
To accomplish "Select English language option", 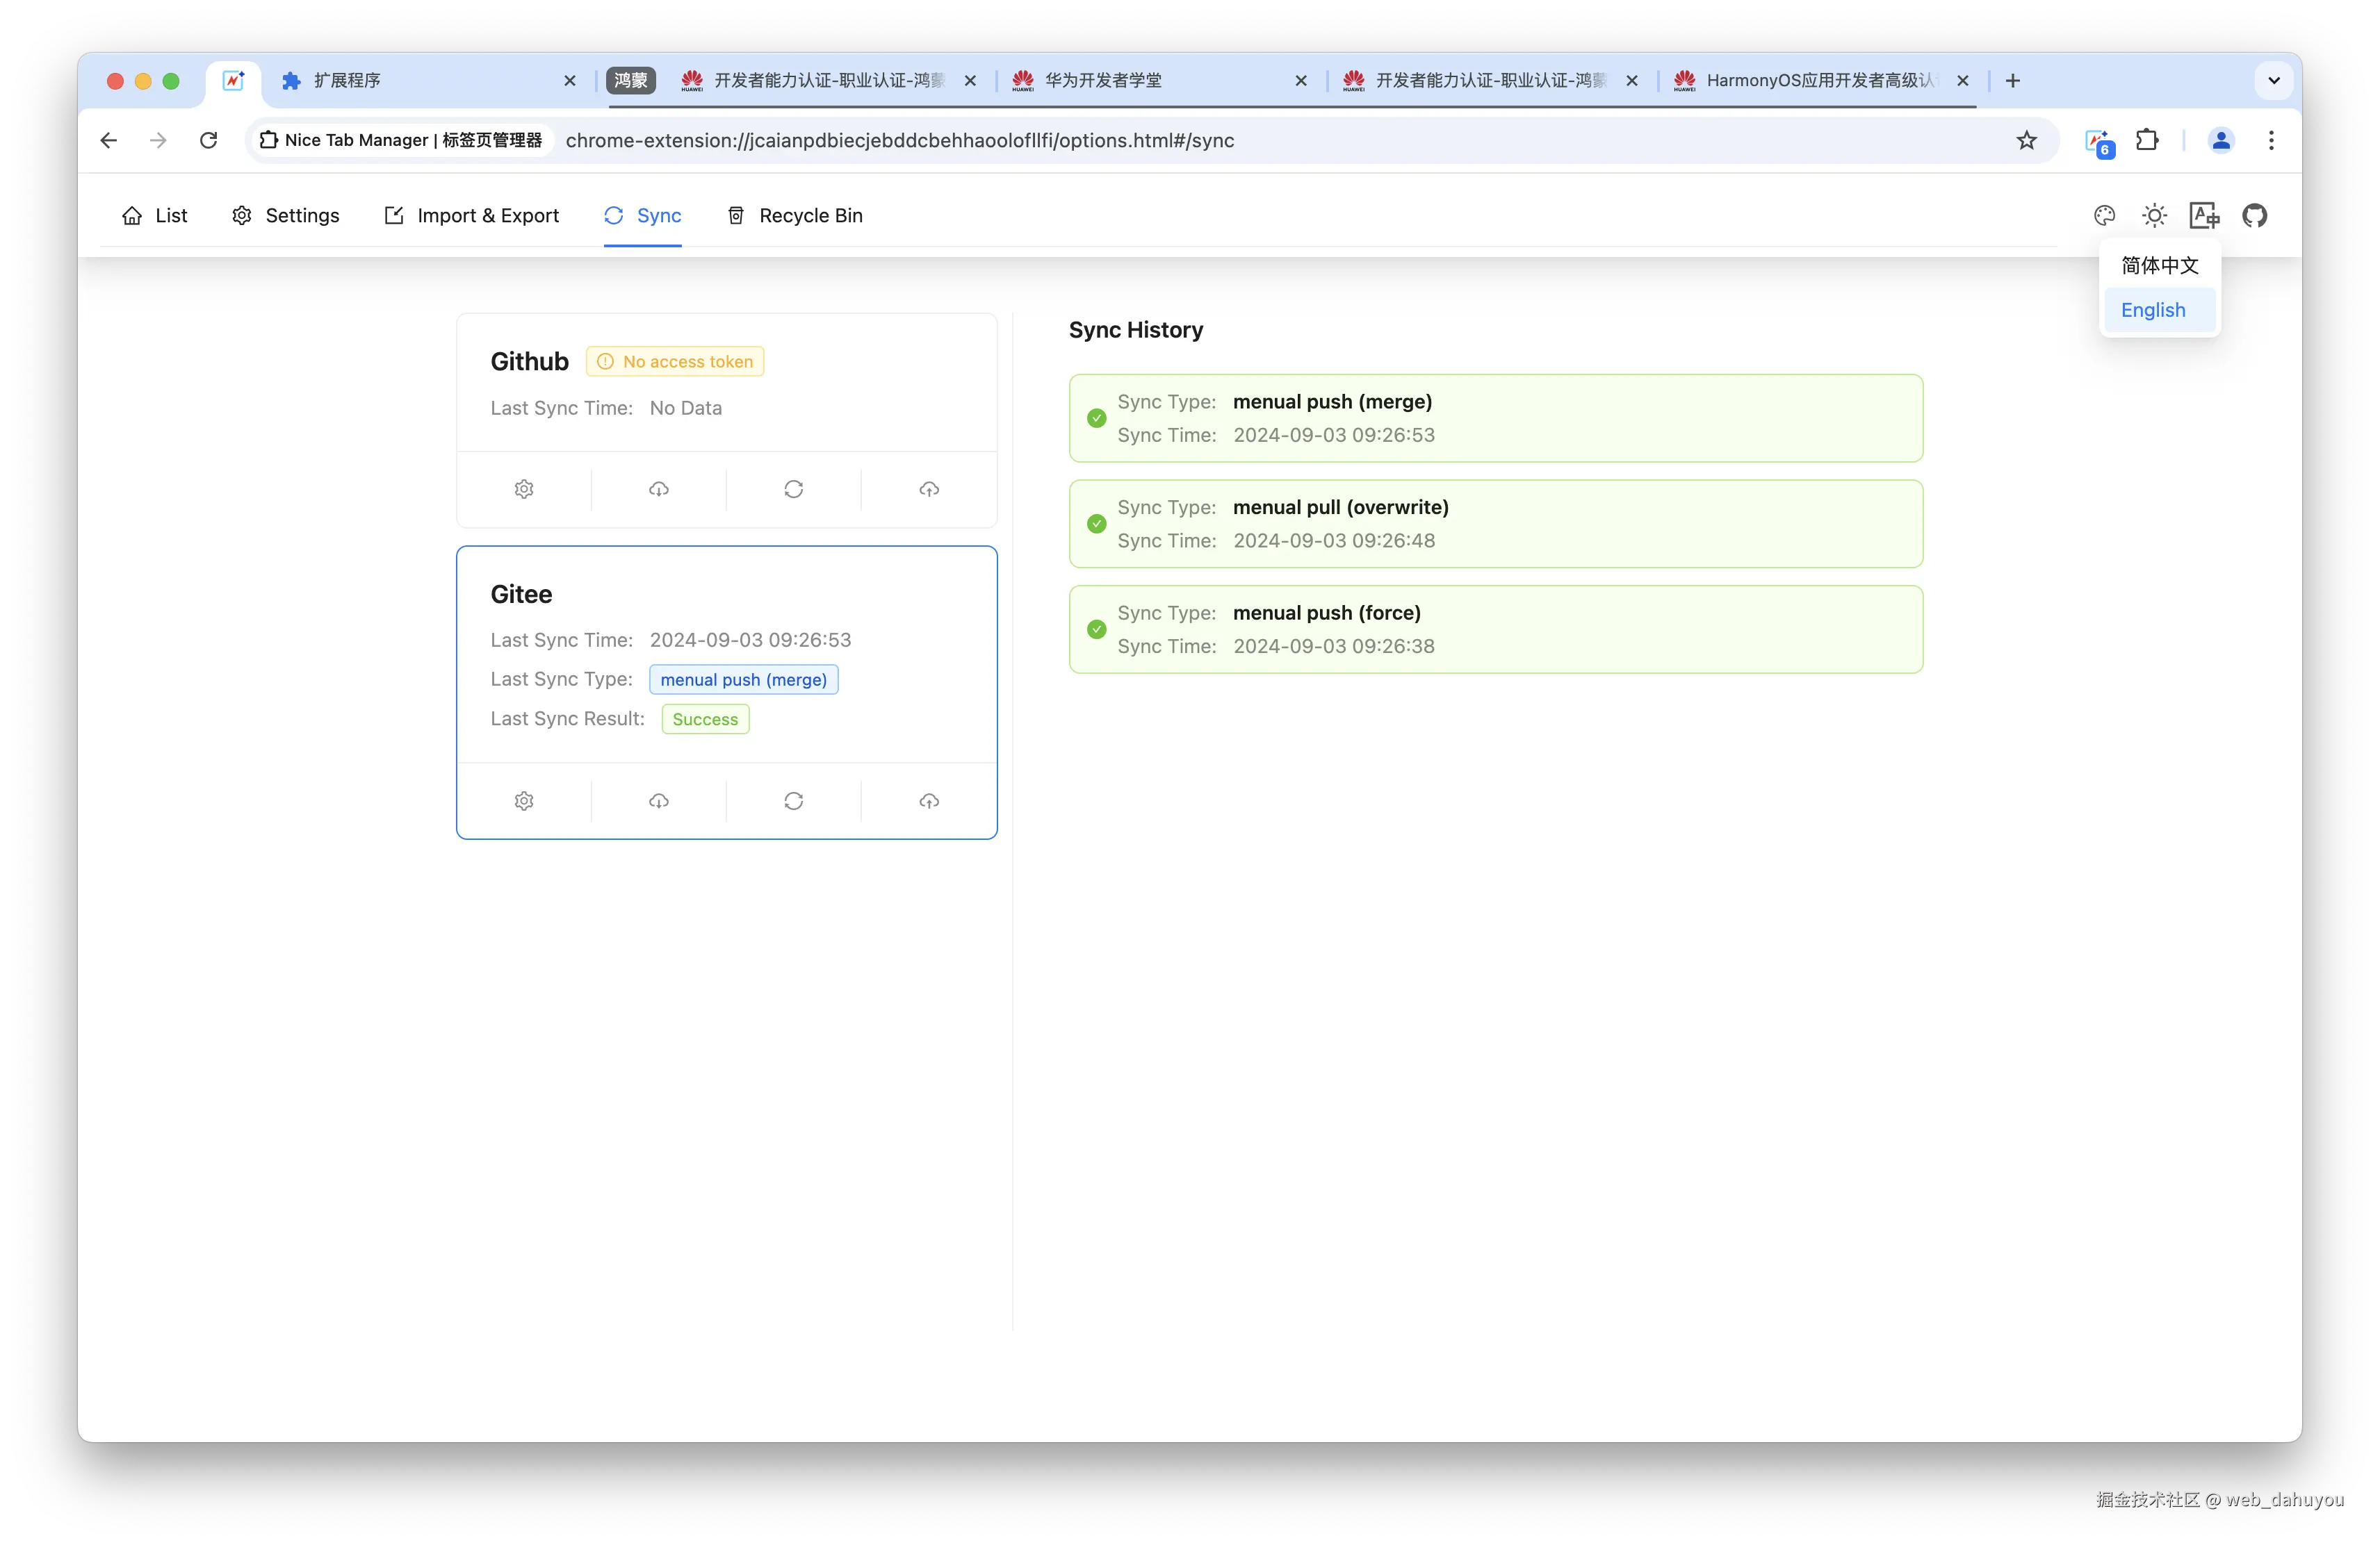I will coord(2153,310).
